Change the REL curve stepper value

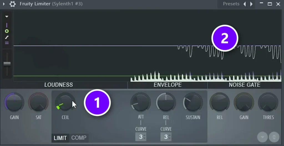[166, 137]
